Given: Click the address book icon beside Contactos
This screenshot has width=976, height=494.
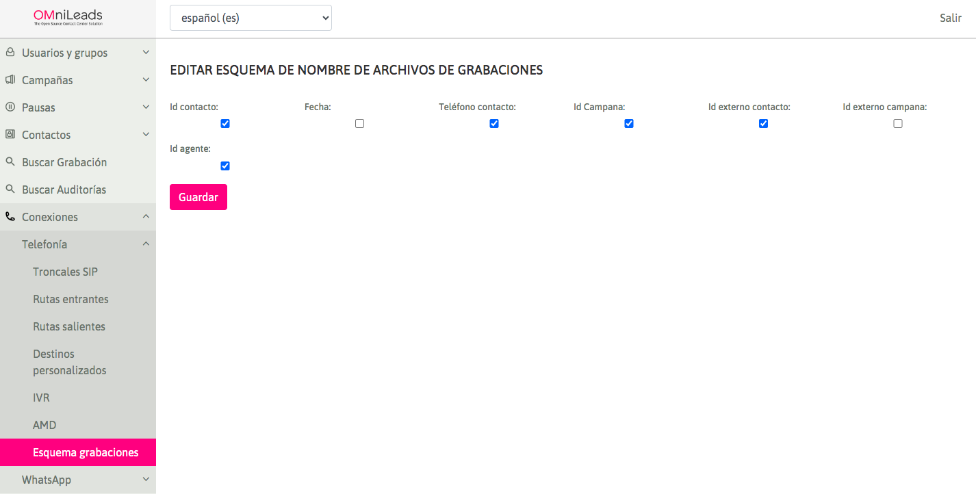Looking at the screenshot, I should click(x=10, y=135).
